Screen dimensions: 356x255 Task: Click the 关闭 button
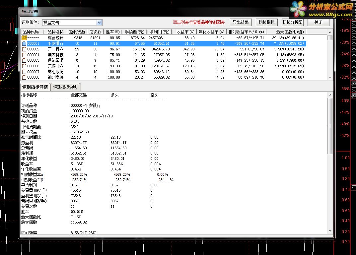318,22
